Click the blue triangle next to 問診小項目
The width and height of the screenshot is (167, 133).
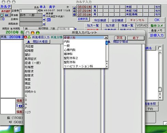[109, 42]
